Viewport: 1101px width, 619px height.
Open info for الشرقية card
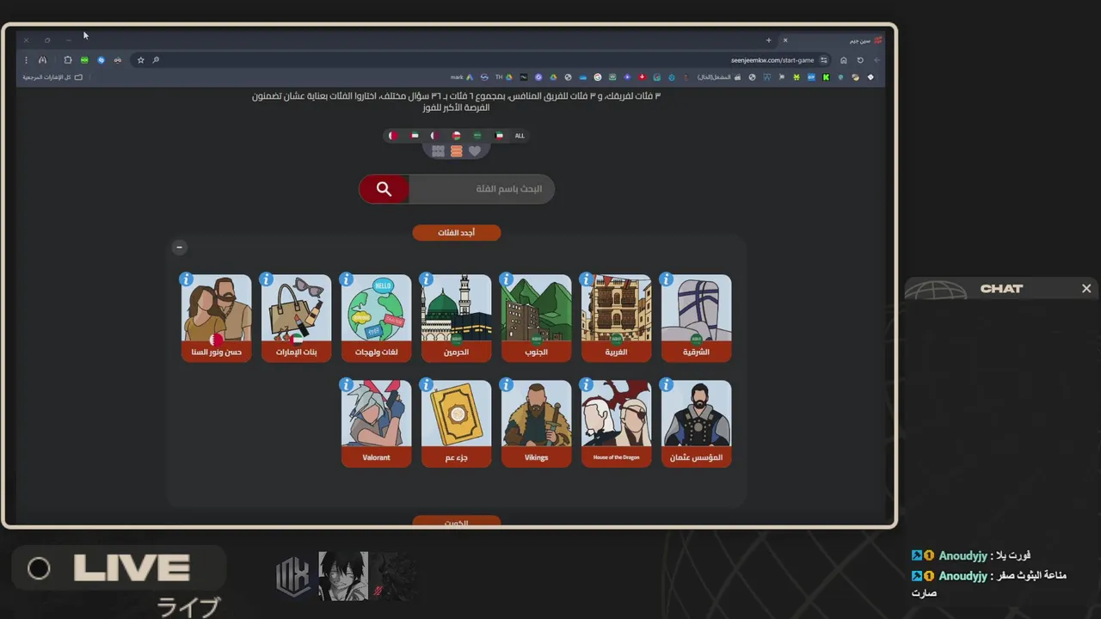click(666, 279)
